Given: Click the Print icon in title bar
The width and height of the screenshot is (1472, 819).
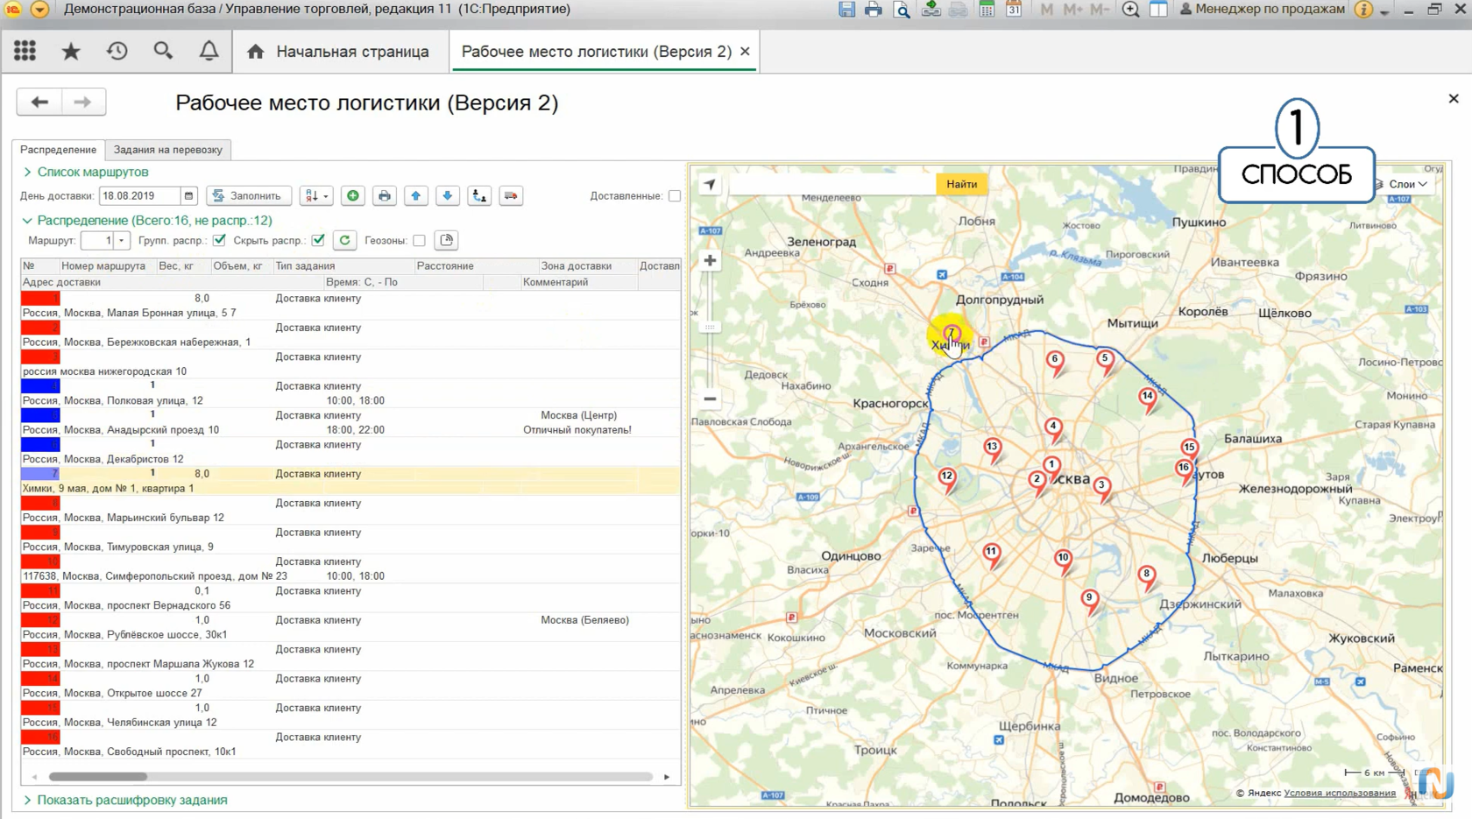Looking at the screenshot, I should tap(874, 10).
